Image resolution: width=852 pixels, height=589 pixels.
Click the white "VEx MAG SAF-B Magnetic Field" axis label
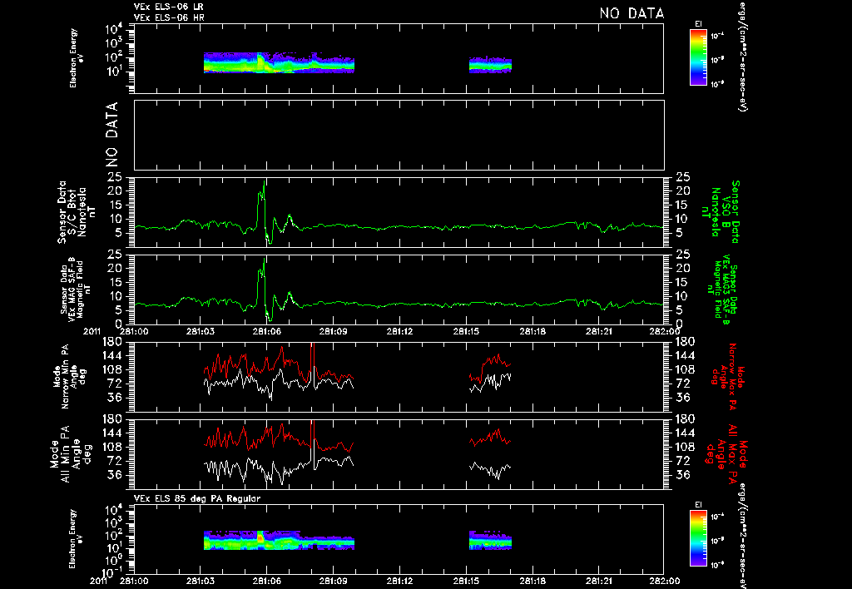click(x=76, y=288)
